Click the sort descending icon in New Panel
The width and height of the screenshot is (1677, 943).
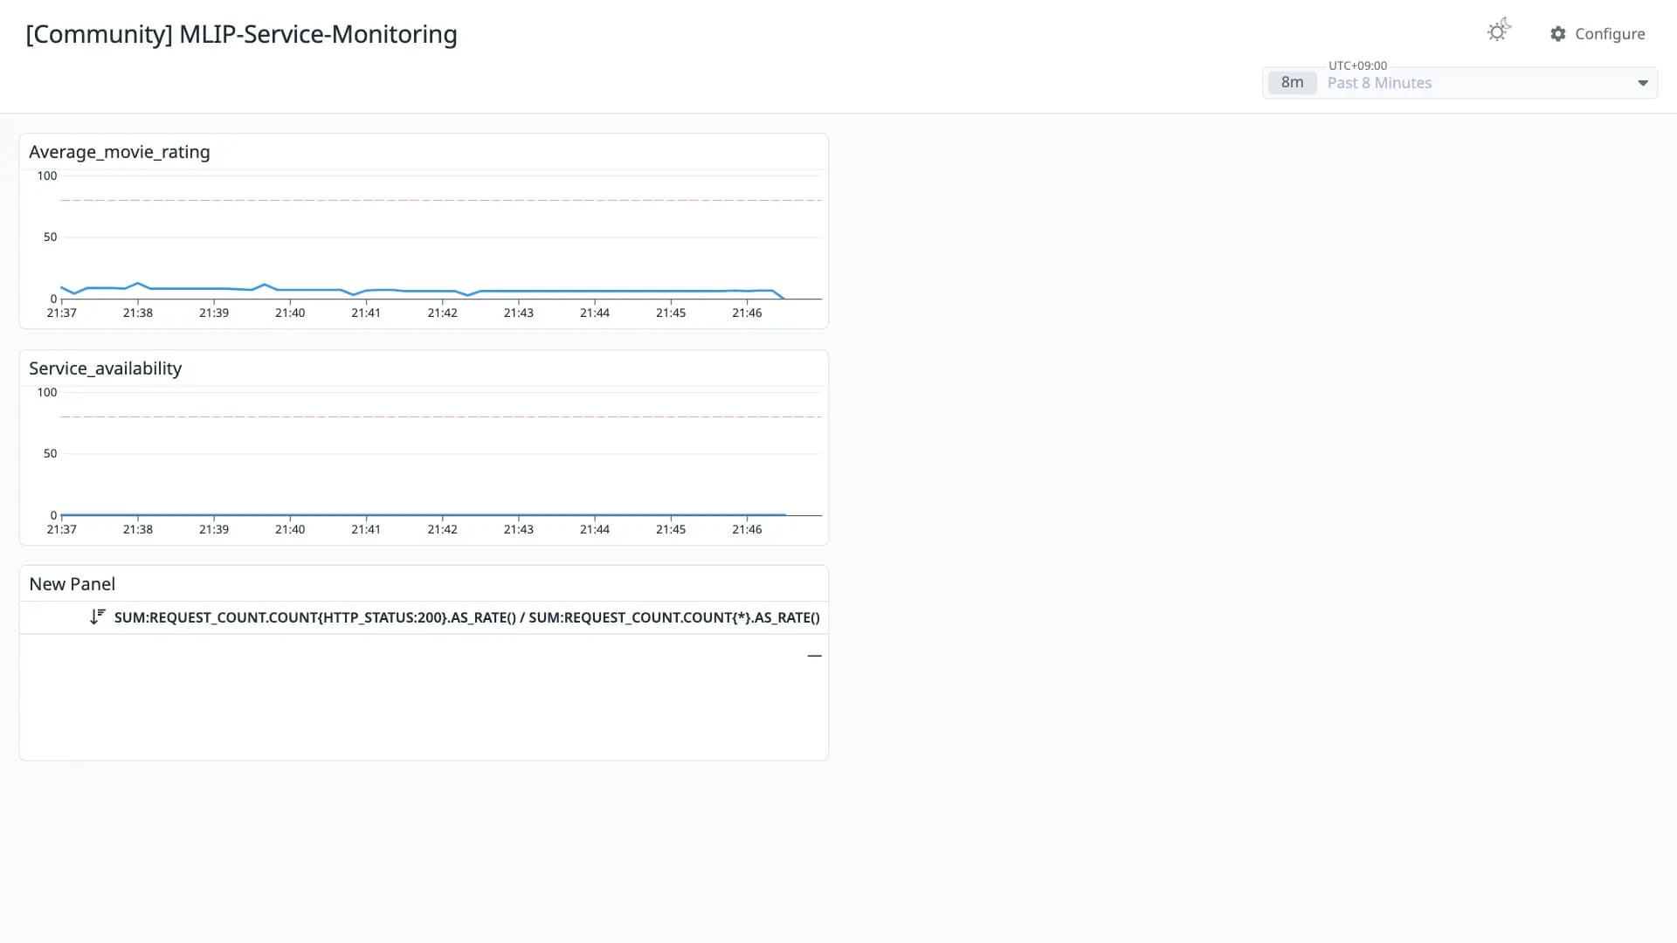pyautogui.click(x=98, y=616)
